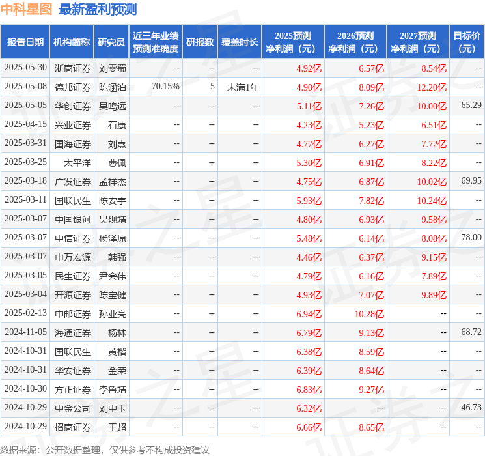Select analyst 曹佩
The width and height of the screenshot is (485, 456).
click(117, 163)
